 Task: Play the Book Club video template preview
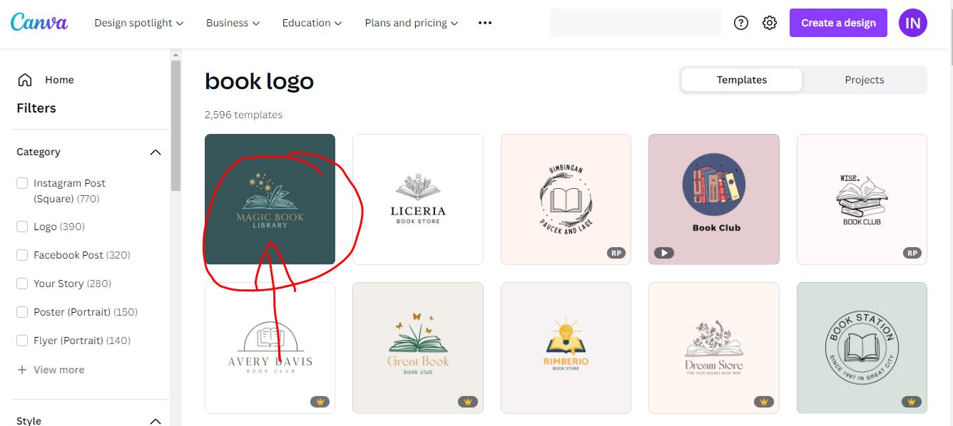664,253
